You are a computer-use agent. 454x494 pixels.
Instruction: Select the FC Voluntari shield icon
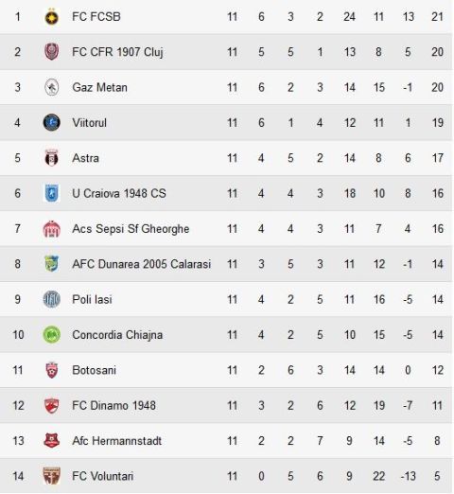coord(51,476)
